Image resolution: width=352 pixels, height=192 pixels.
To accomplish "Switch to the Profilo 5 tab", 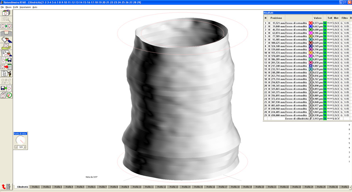I will [80, 187].
